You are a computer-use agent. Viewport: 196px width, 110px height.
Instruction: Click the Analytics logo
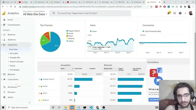click(x=4, y=13)
